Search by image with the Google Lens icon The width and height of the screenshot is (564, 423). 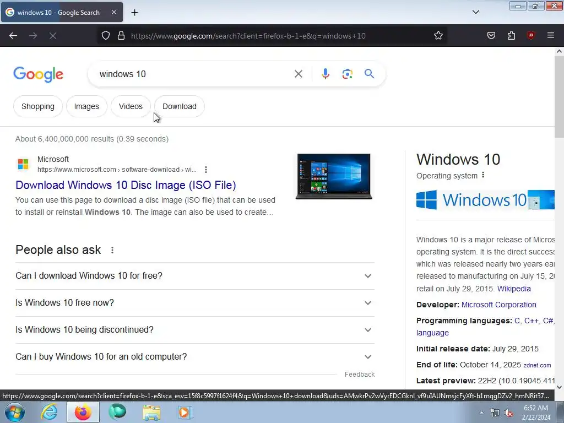[x=347, y=74]
